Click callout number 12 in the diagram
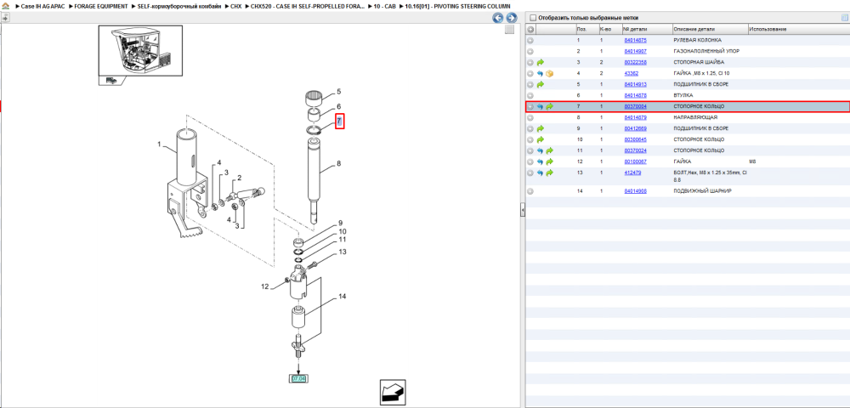The width and height of the screenshot is (850, 408). pos(265,286)
